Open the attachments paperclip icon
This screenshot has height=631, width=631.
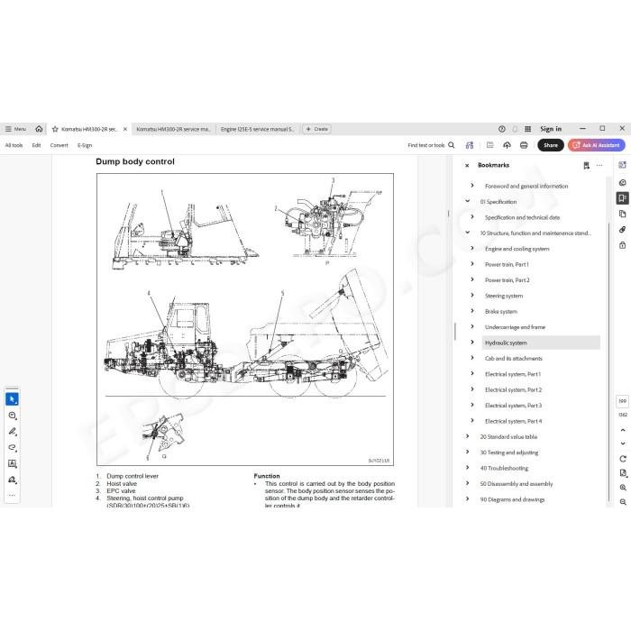pos(622,229)
